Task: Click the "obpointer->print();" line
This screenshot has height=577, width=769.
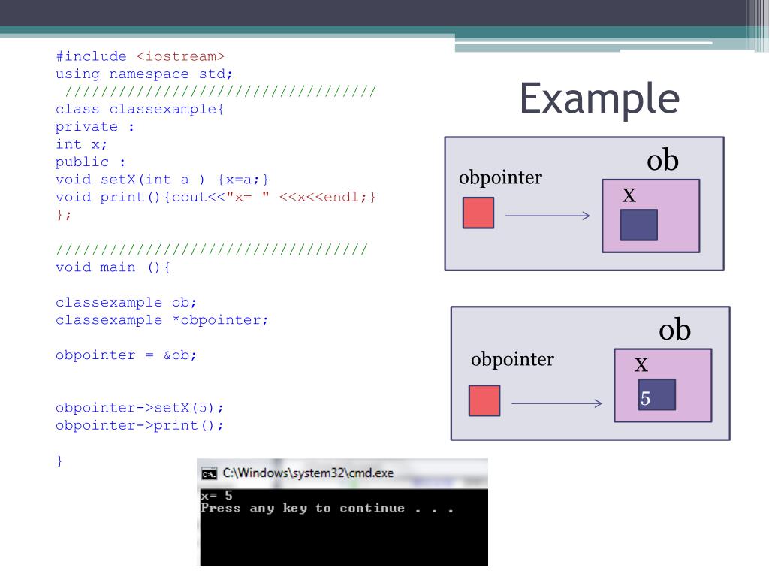Action: 139,425
